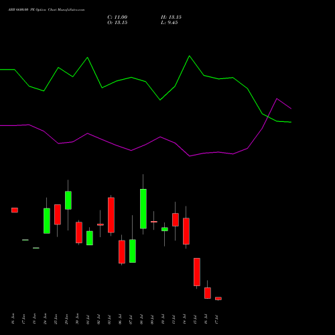Click the 09 Jul date axis label

tap(153, 319)
